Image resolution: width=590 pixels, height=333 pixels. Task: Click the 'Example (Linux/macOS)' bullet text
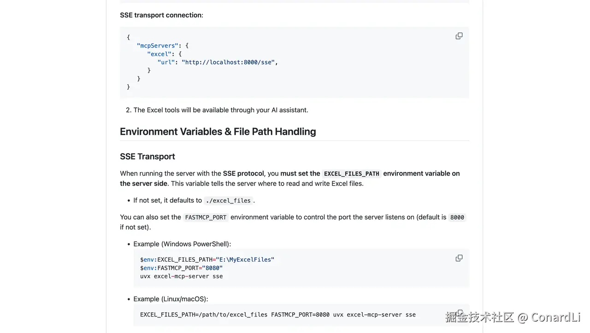point(171,299)
